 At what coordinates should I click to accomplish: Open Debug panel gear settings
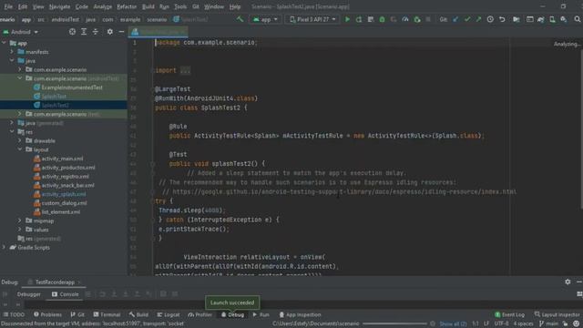(568, 282)
